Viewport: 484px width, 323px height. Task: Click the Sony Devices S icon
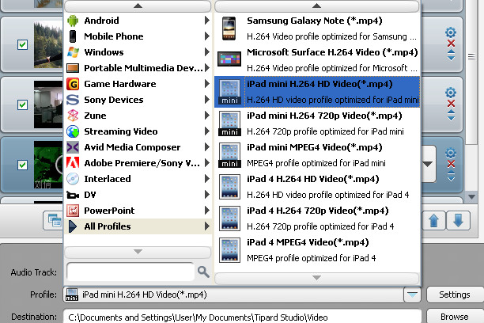73,100
